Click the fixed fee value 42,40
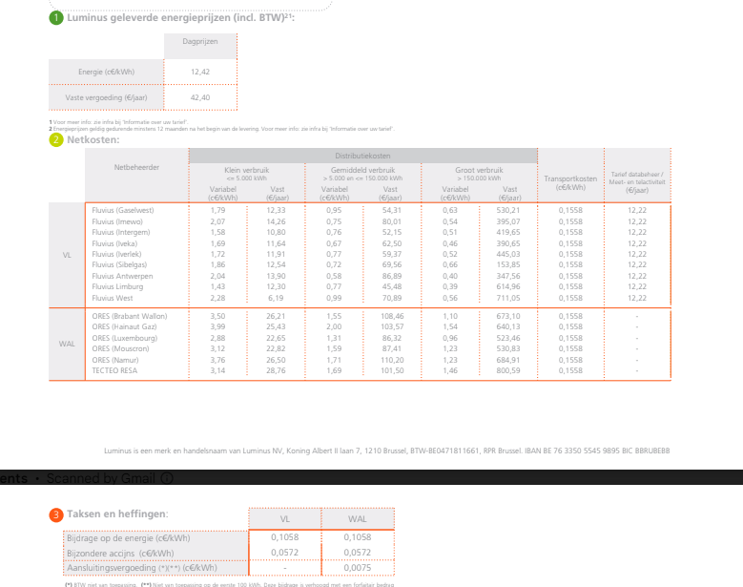The width and height of the screenshot is (743, 587). pyautogui.click(x=200, y=97)
